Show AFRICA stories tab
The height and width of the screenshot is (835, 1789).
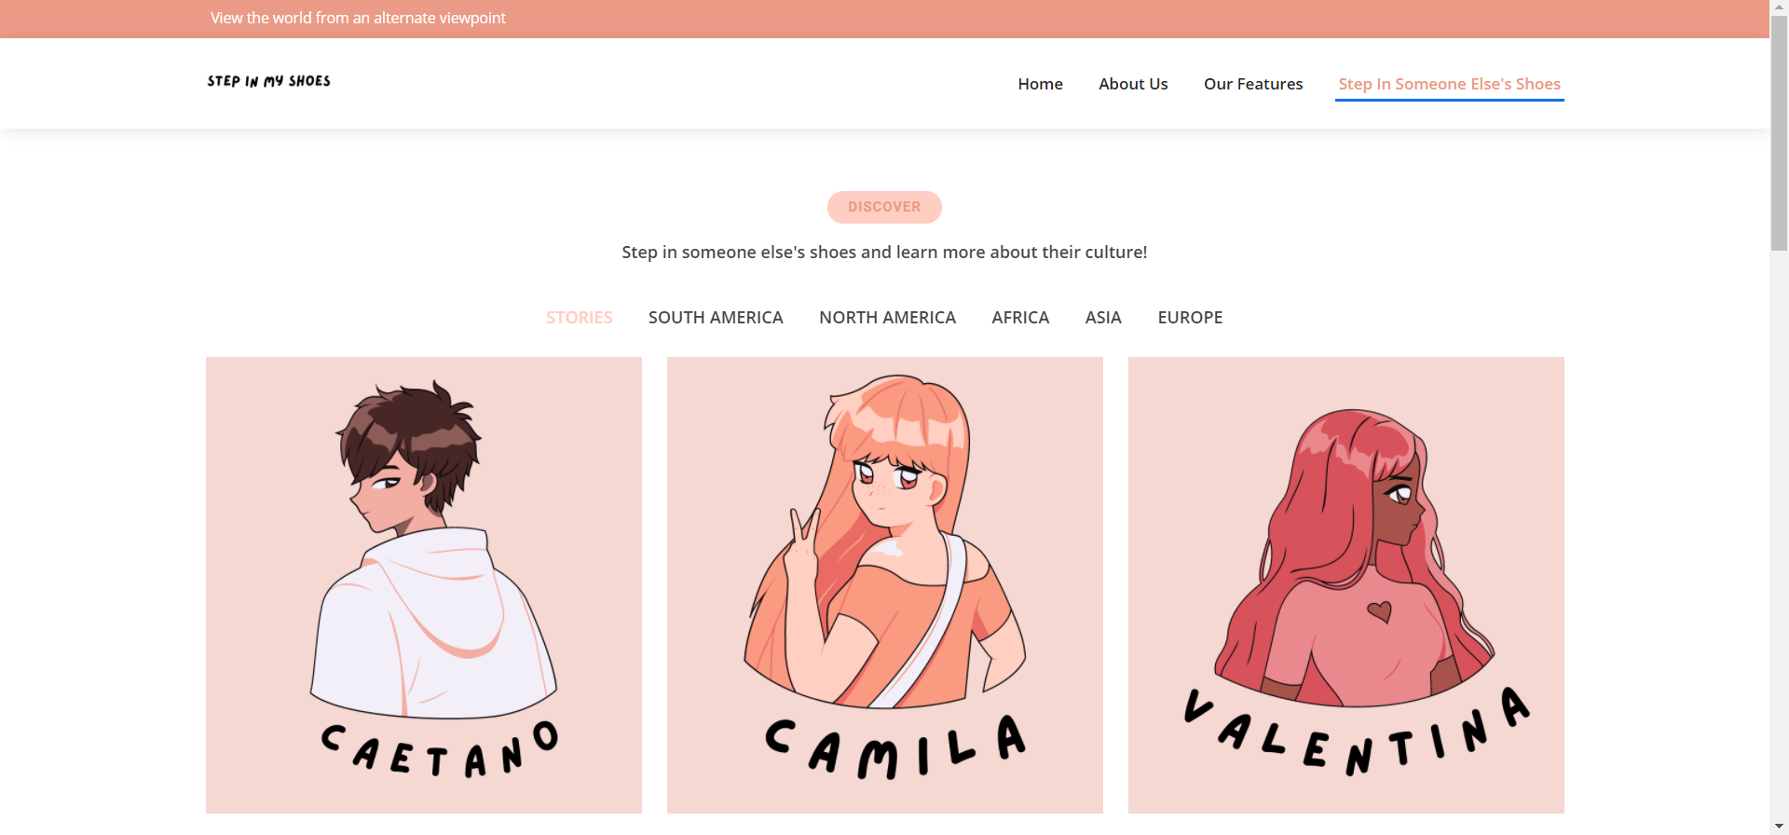pos(1020,318)
